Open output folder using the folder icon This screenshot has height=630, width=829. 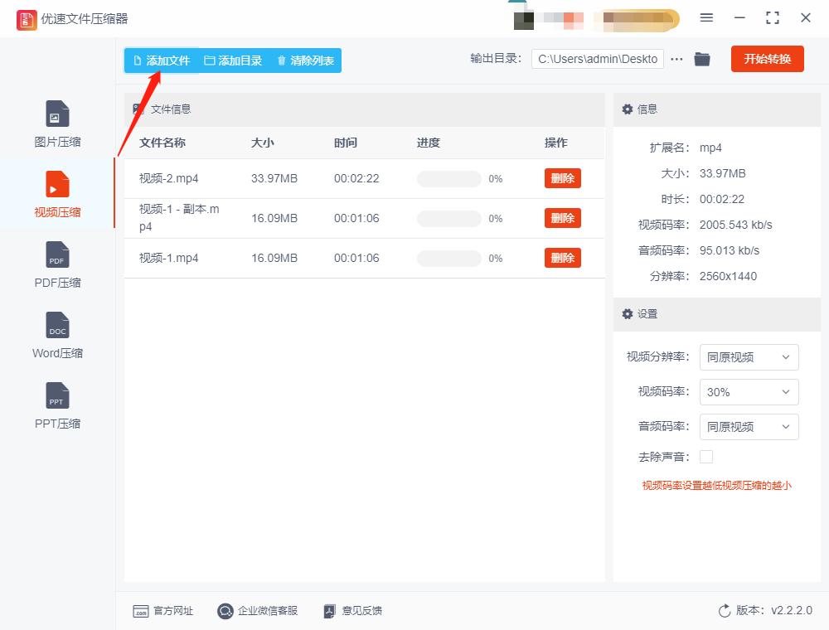tap(702, 59)
